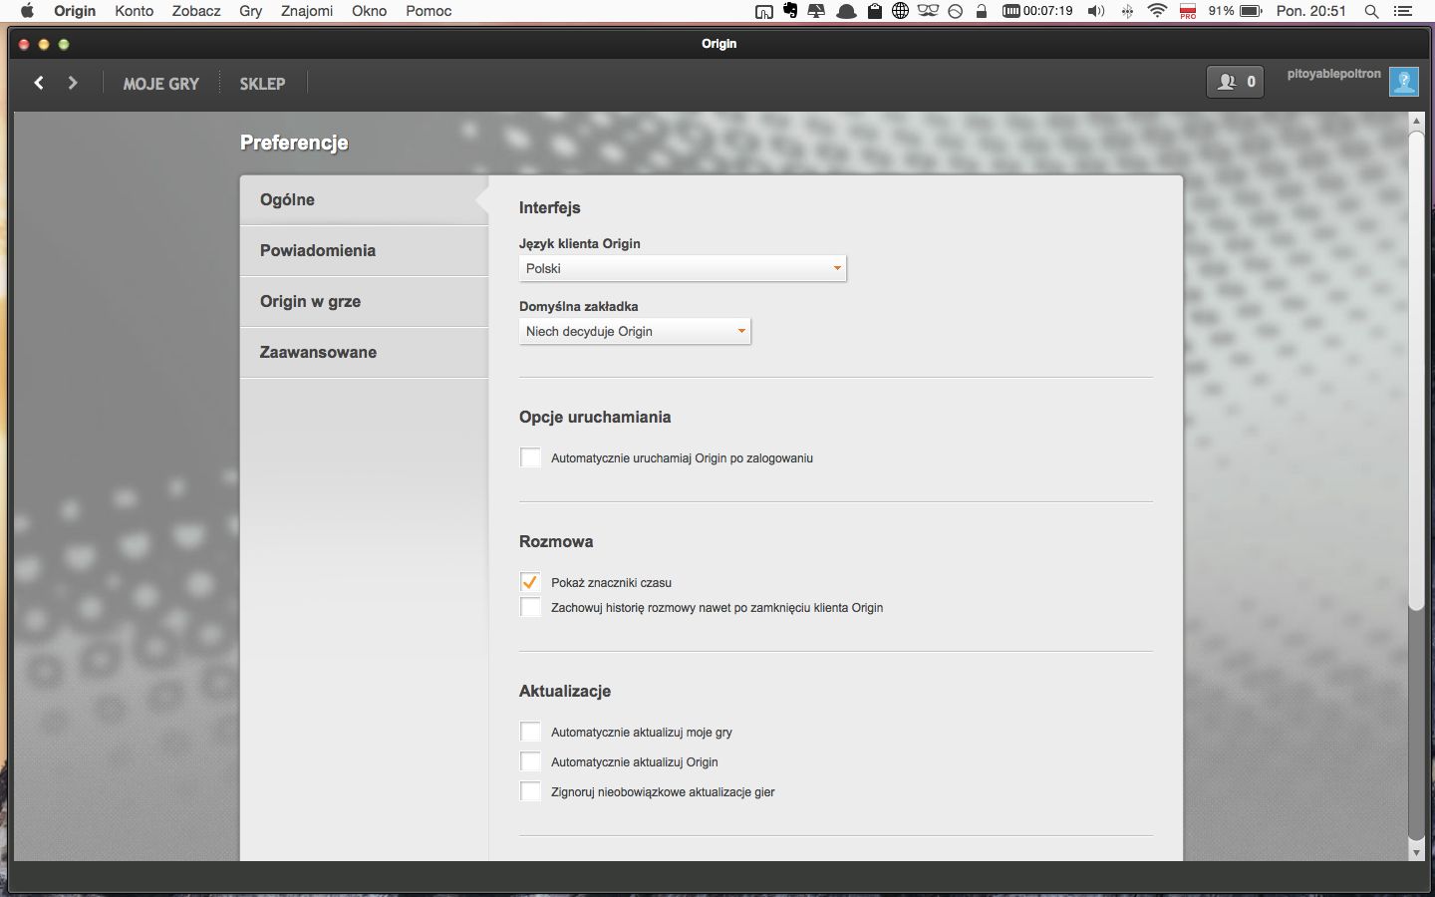This screenshot has width=1435, height=897.
Task: Open the Pomoc menu
Action: [429, 11]
